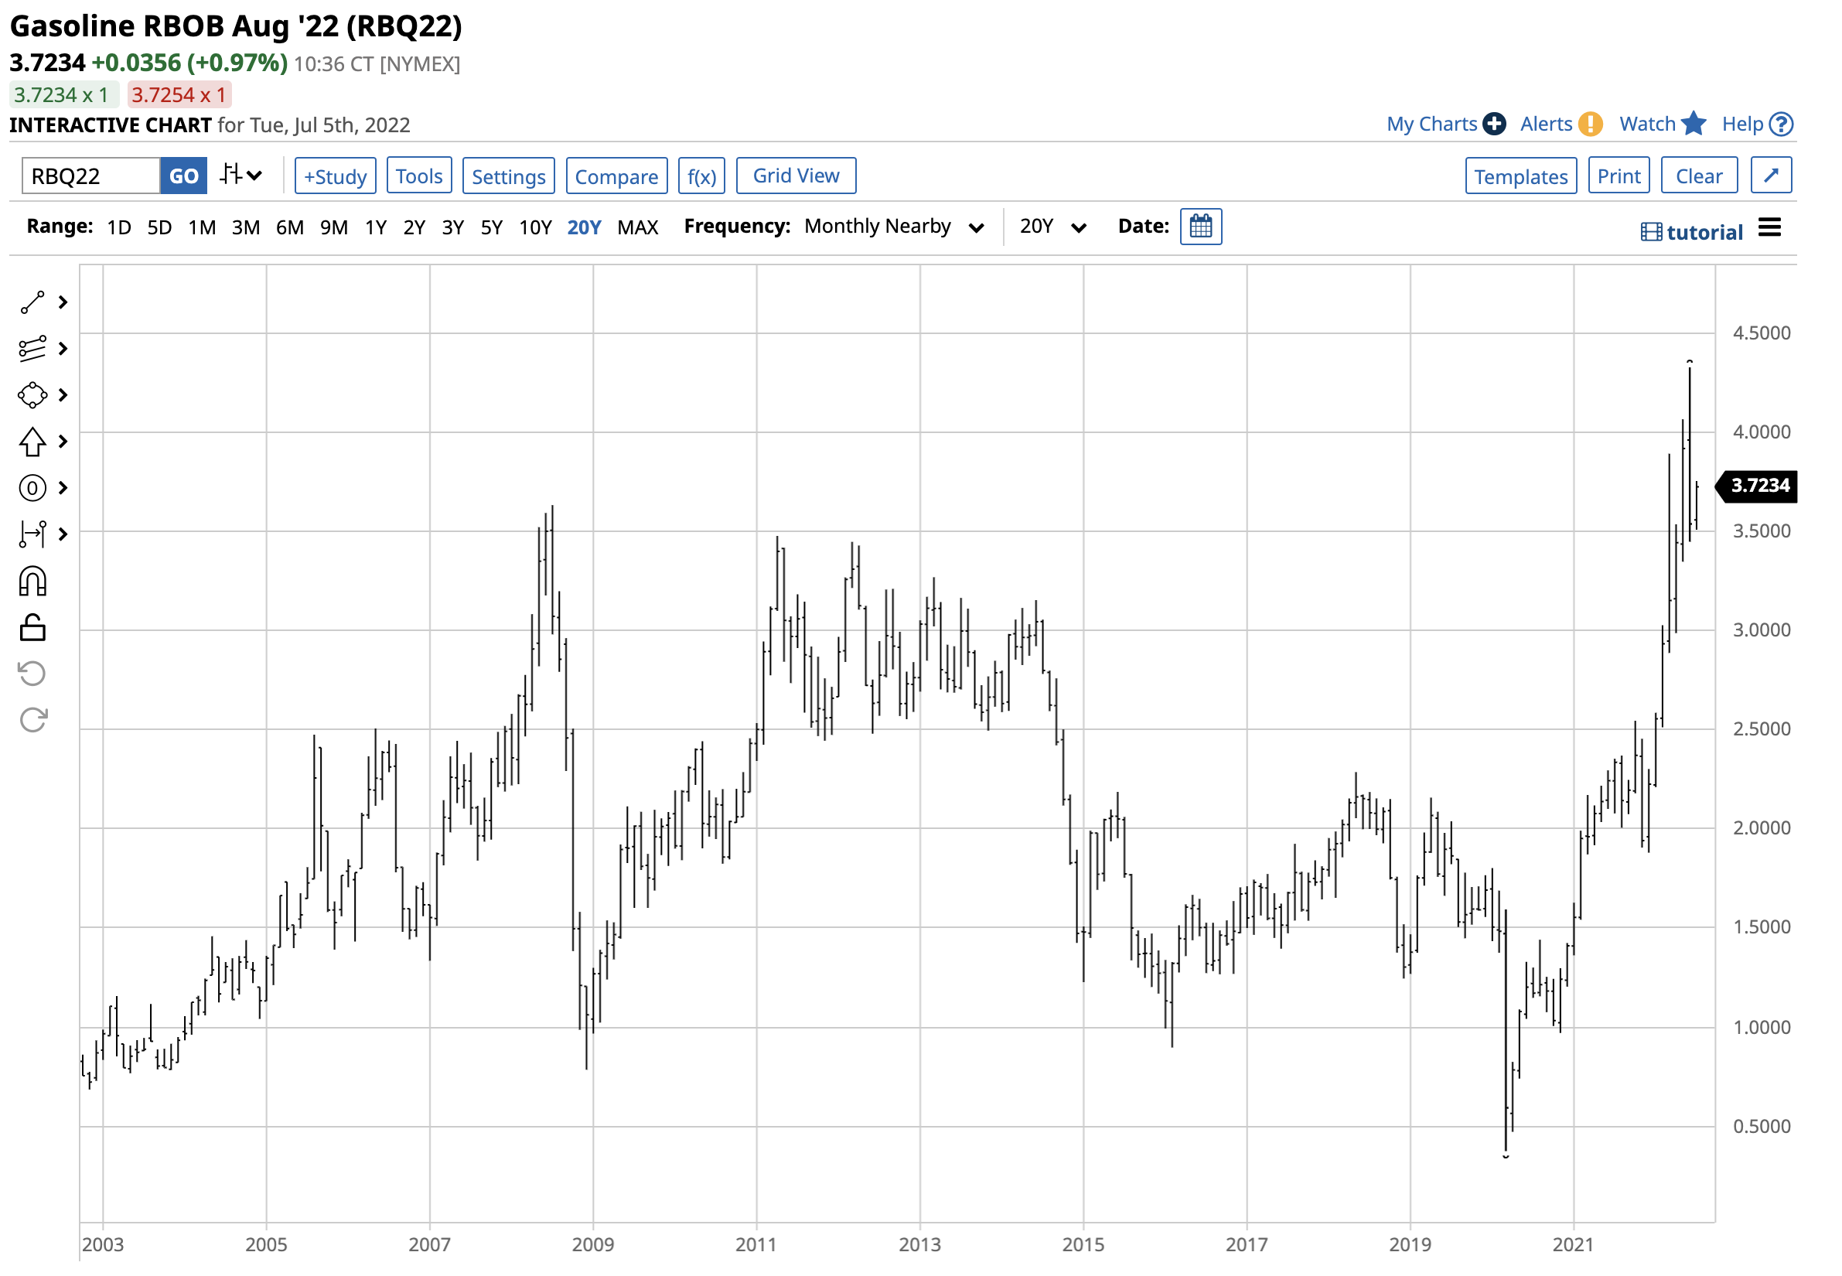1842x1276 pixels.
Task: Click the +Study button
Action: (335, 176)
